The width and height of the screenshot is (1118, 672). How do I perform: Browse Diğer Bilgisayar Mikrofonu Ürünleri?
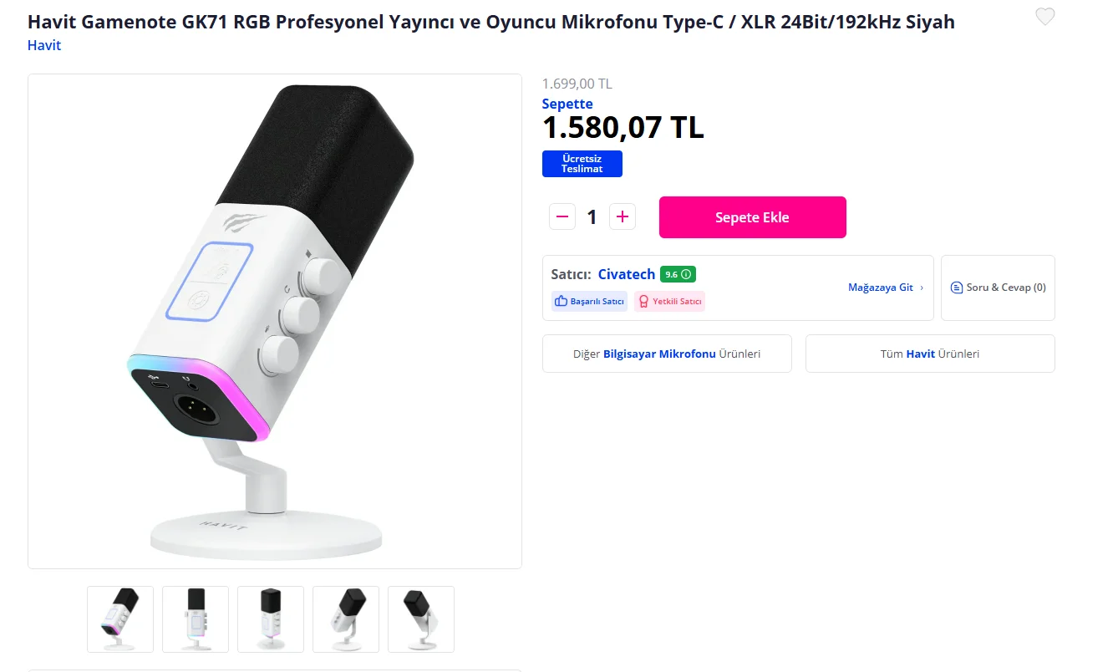[667, 354]
